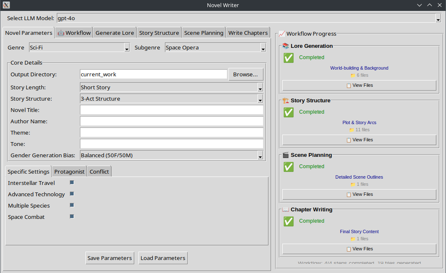446x273 pixels.
Task: Open View Files under Chapter Writing
Action: [x=359, y=249]
